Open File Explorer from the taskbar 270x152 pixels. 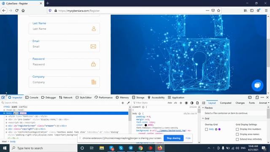tap(102, 148)
